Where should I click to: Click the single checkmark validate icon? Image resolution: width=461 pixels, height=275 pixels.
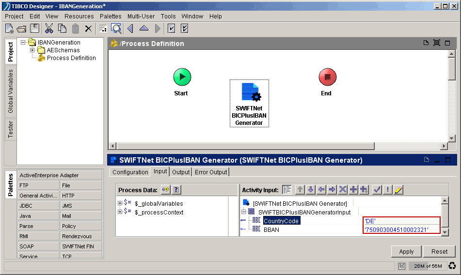click(x=171, y=29)
